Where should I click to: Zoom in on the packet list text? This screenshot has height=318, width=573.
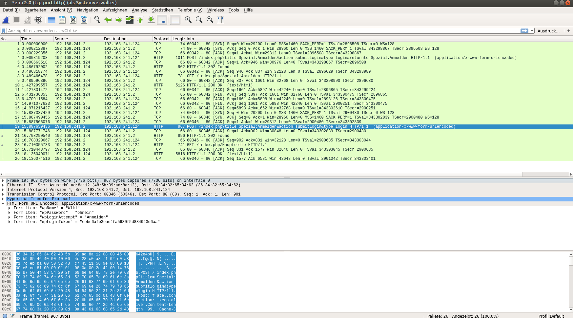pyautogui.click(x=188, y=20)
